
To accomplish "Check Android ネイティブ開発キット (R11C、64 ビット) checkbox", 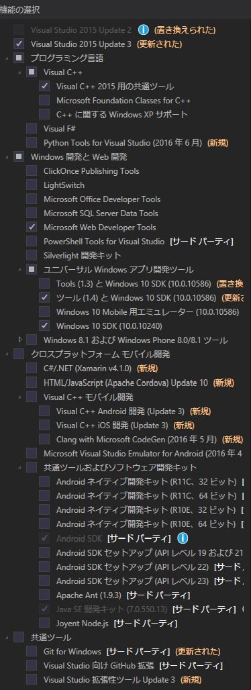I will 44,495.
